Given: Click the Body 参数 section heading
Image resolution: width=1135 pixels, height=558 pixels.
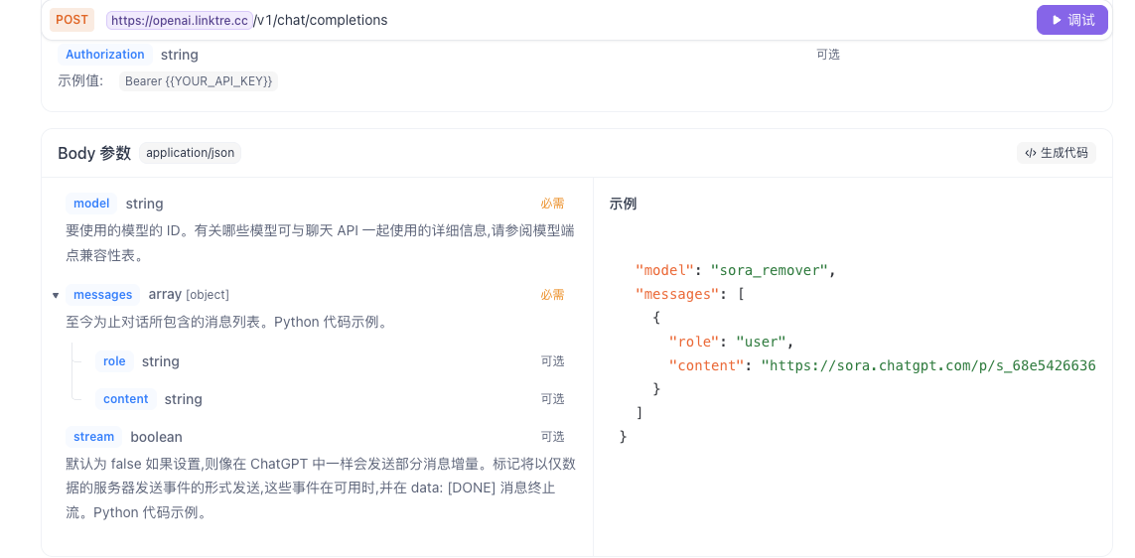Looking at the screenshot, I should pyautogui.click(x=94, y=153).
